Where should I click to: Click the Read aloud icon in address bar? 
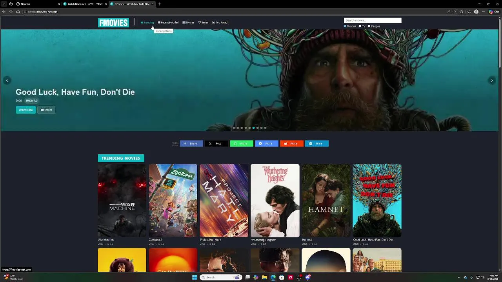449,12
